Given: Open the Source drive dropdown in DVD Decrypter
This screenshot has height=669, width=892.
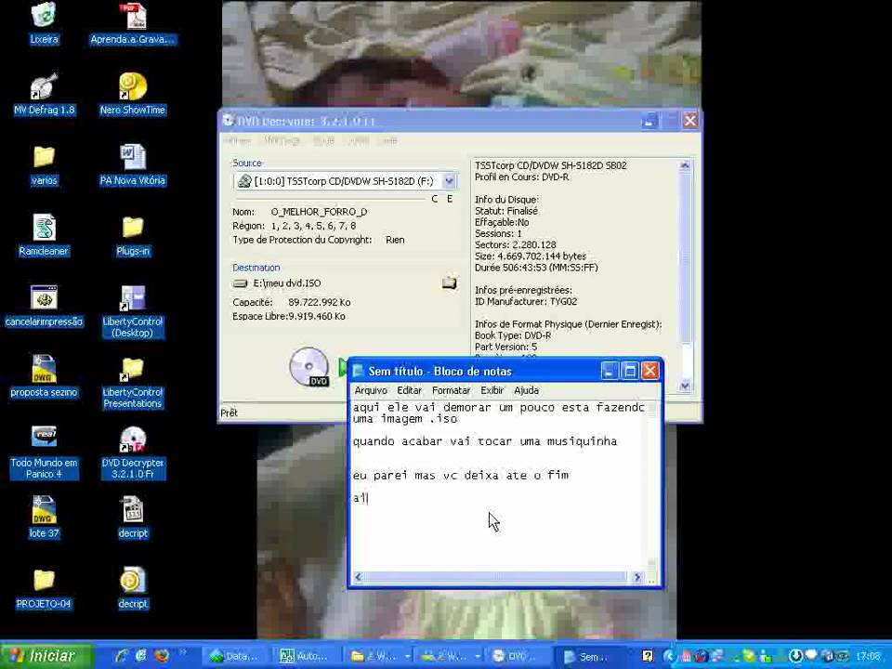Looking at the screenshot, I should (x=449, y=181).
